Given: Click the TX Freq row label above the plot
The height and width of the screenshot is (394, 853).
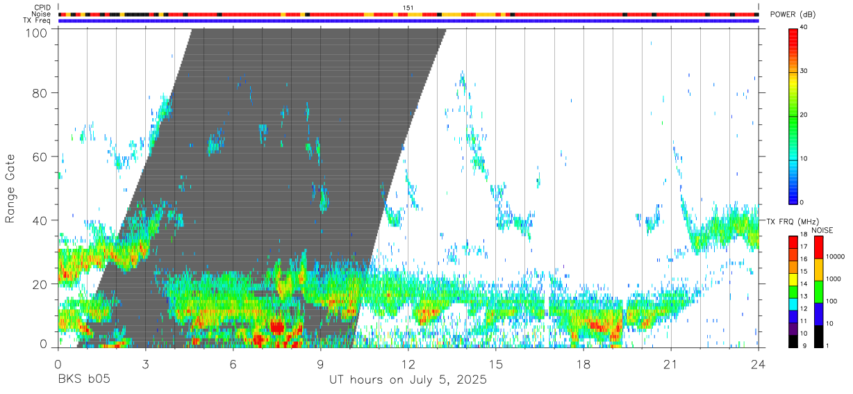Looking at the screenshot, I should (x=37, y=21).
